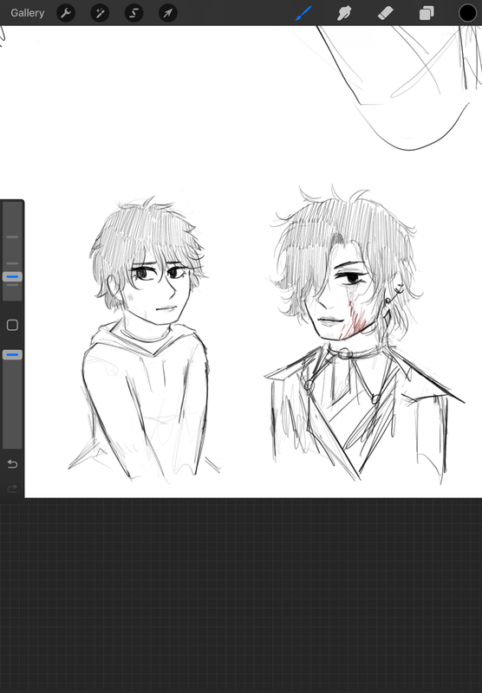Select the Eraser tool

coord(386,13)
